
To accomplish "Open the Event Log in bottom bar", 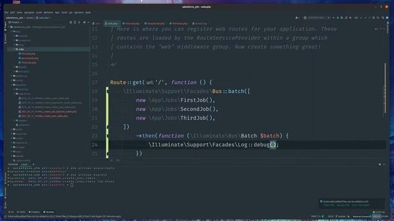I will click(x=379, y=212).
